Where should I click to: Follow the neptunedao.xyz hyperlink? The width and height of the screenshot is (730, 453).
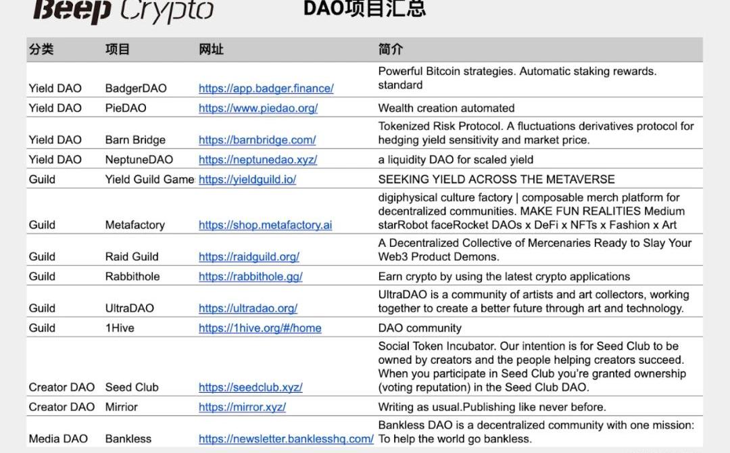(258, 160)
